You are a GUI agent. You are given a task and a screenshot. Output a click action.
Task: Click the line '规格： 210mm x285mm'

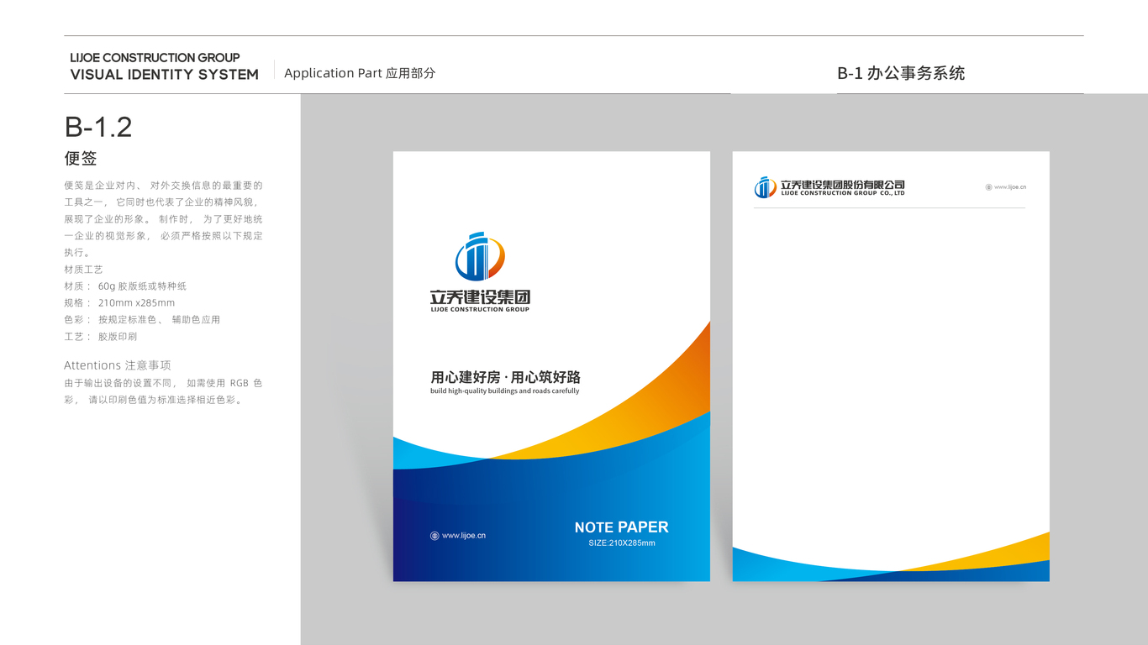tap(119, 303)
